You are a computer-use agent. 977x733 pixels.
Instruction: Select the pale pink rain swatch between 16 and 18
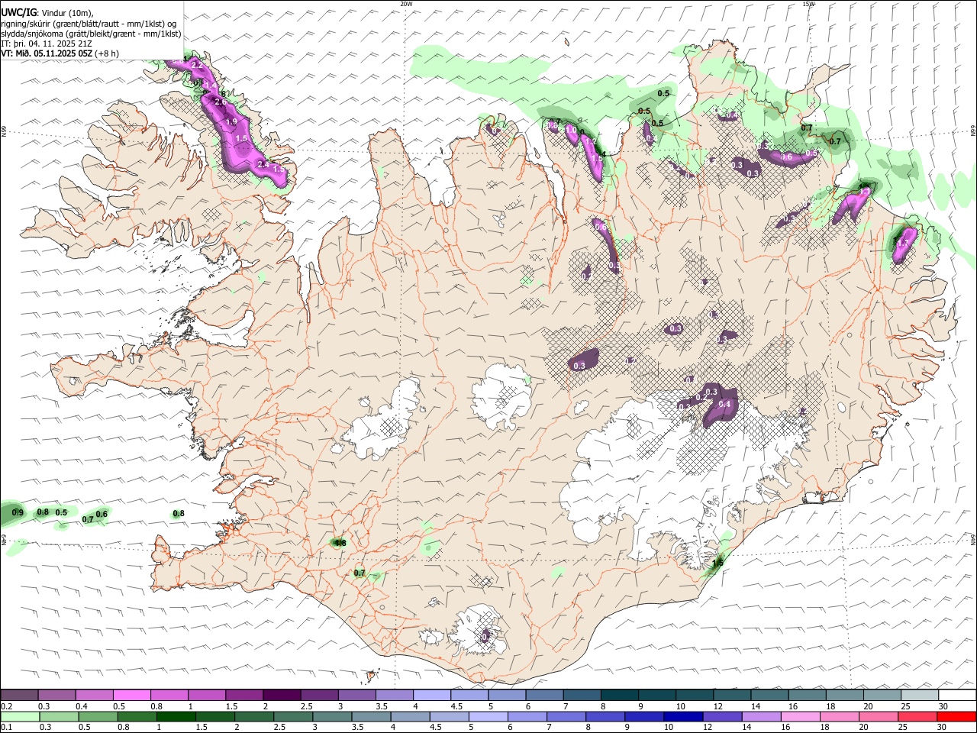(x=800, y=717)
